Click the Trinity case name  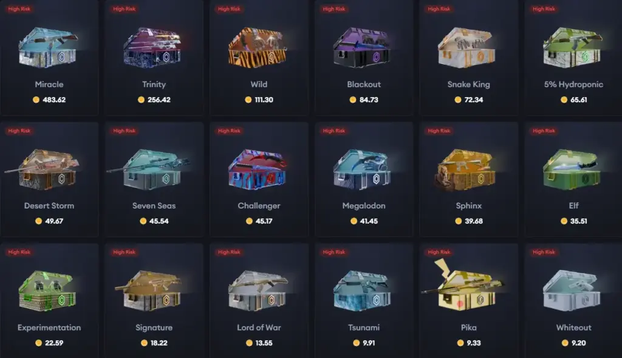point(154,84)
